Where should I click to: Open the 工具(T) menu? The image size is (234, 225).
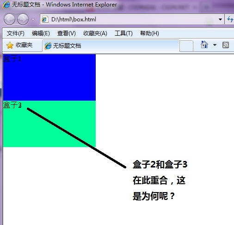(123, 33)
